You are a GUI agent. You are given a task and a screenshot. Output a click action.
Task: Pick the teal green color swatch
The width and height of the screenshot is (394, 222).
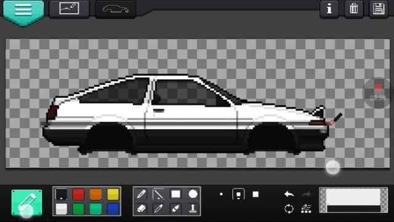(x=96, y=209)
